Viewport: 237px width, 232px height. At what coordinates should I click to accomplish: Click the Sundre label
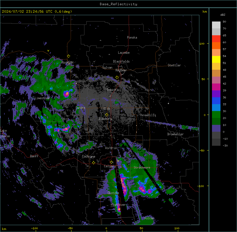click(x=80, y=108)
